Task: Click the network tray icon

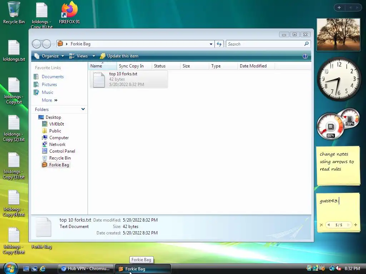Action: pos(332,268)
